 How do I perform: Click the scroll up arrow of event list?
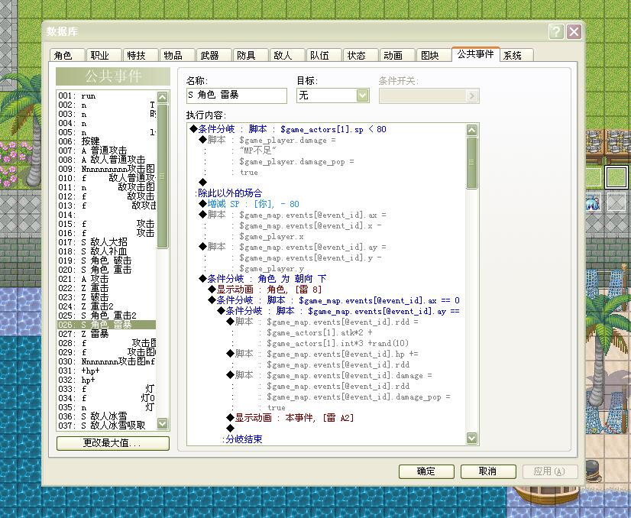click(162, 97)
